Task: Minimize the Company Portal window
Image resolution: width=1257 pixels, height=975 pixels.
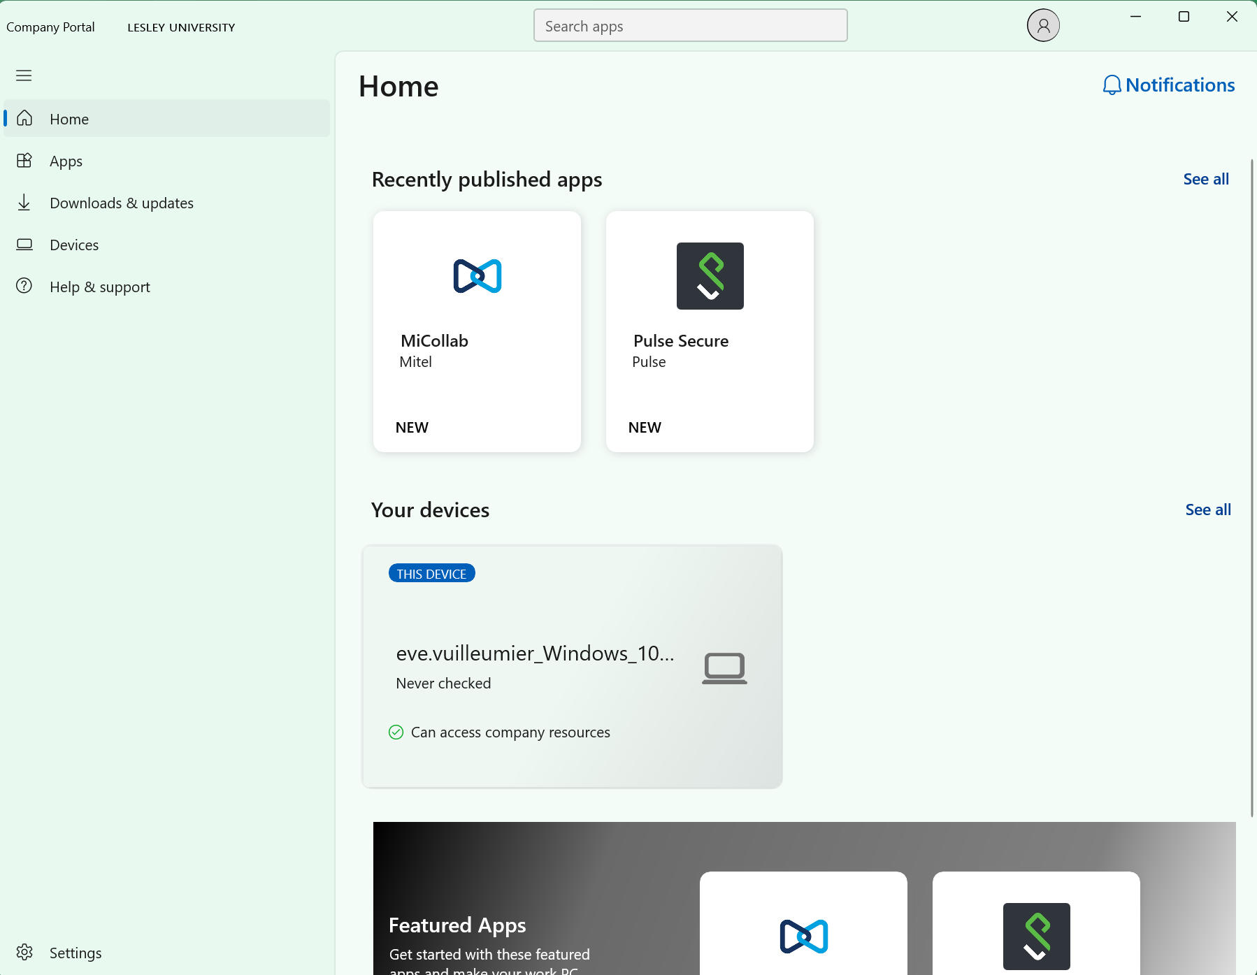Action: coord(1135,17)
